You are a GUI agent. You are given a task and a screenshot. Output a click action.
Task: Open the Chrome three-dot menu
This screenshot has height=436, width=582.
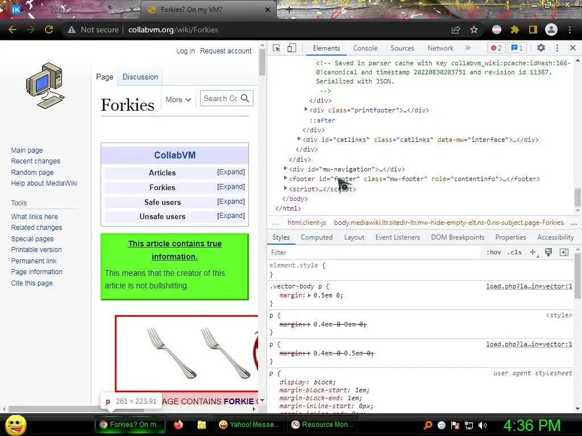tap(569, 30)
